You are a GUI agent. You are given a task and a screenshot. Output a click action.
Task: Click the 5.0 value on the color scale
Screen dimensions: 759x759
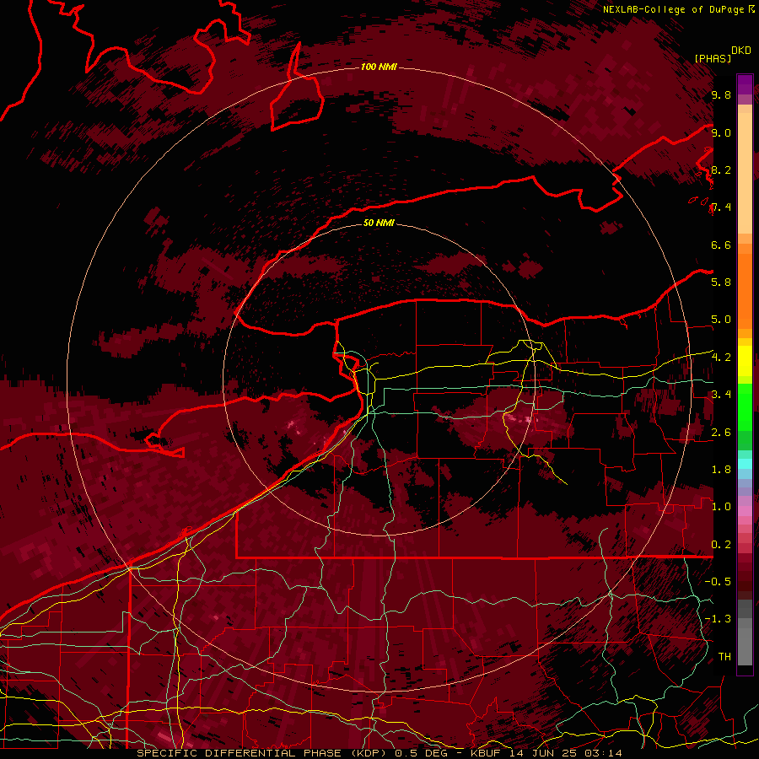(x=721, y=320)
